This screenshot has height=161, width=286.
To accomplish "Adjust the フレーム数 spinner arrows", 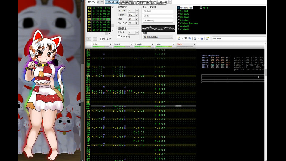I will [x=137, y=23].
